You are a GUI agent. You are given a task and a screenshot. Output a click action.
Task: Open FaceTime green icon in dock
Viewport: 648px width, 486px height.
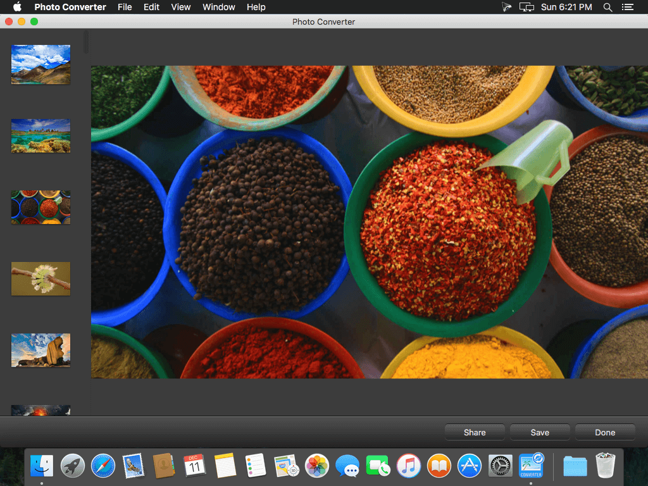pyautogui.click(x=378, y=466)
